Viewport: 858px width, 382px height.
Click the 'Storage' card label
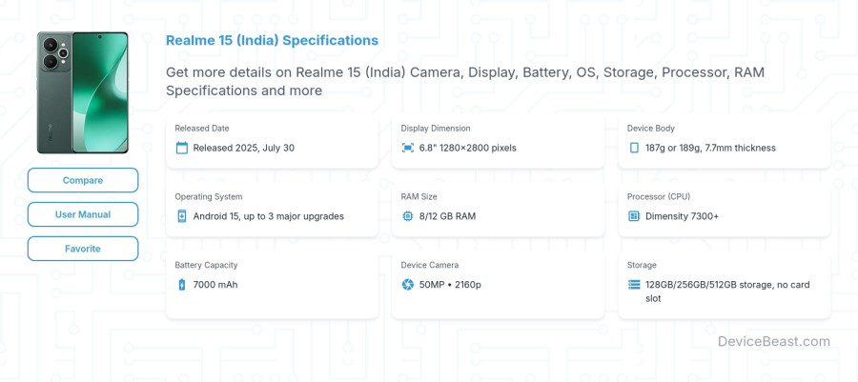coord(642,265)
